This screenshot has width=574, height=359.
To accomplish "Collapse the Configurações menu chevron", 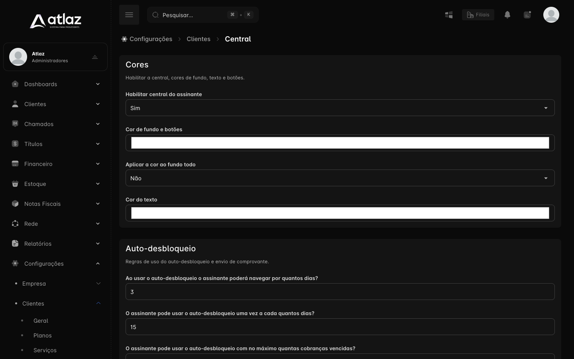I will (x=98, y=264).
